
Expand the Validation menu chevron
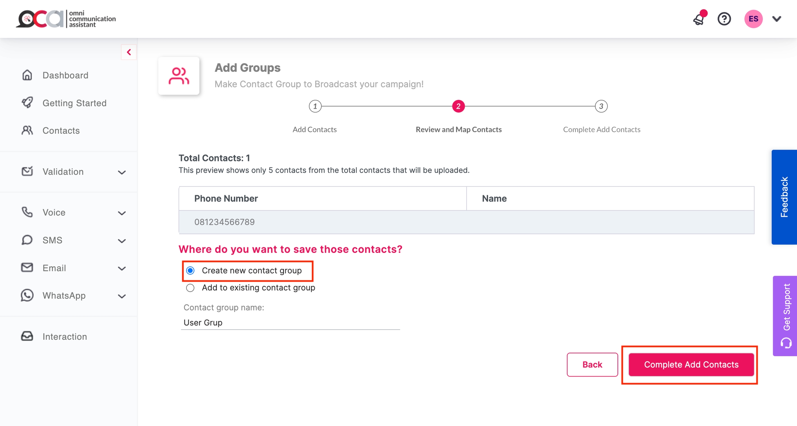tap(122, 172)
